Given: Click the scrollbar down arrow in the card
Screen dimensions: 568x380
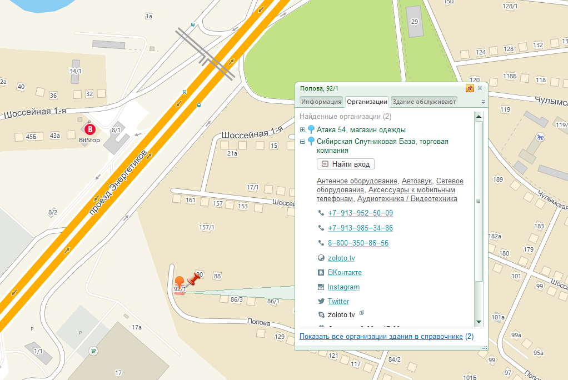Looking at the screenshot, I should (x=479, y=322).
